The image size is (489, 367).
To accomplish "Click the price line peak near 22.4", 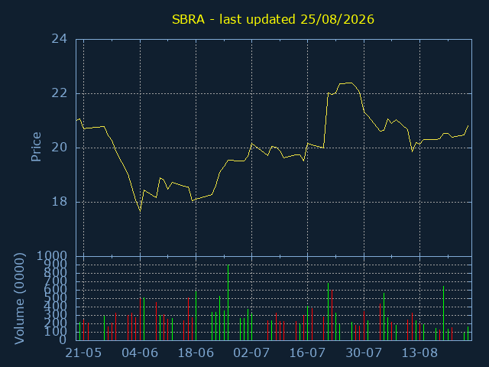I will click(350, 83).
